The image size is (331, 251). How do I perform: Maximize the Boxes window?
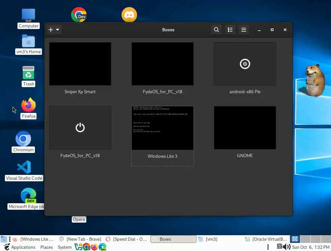tap(272, 30)
